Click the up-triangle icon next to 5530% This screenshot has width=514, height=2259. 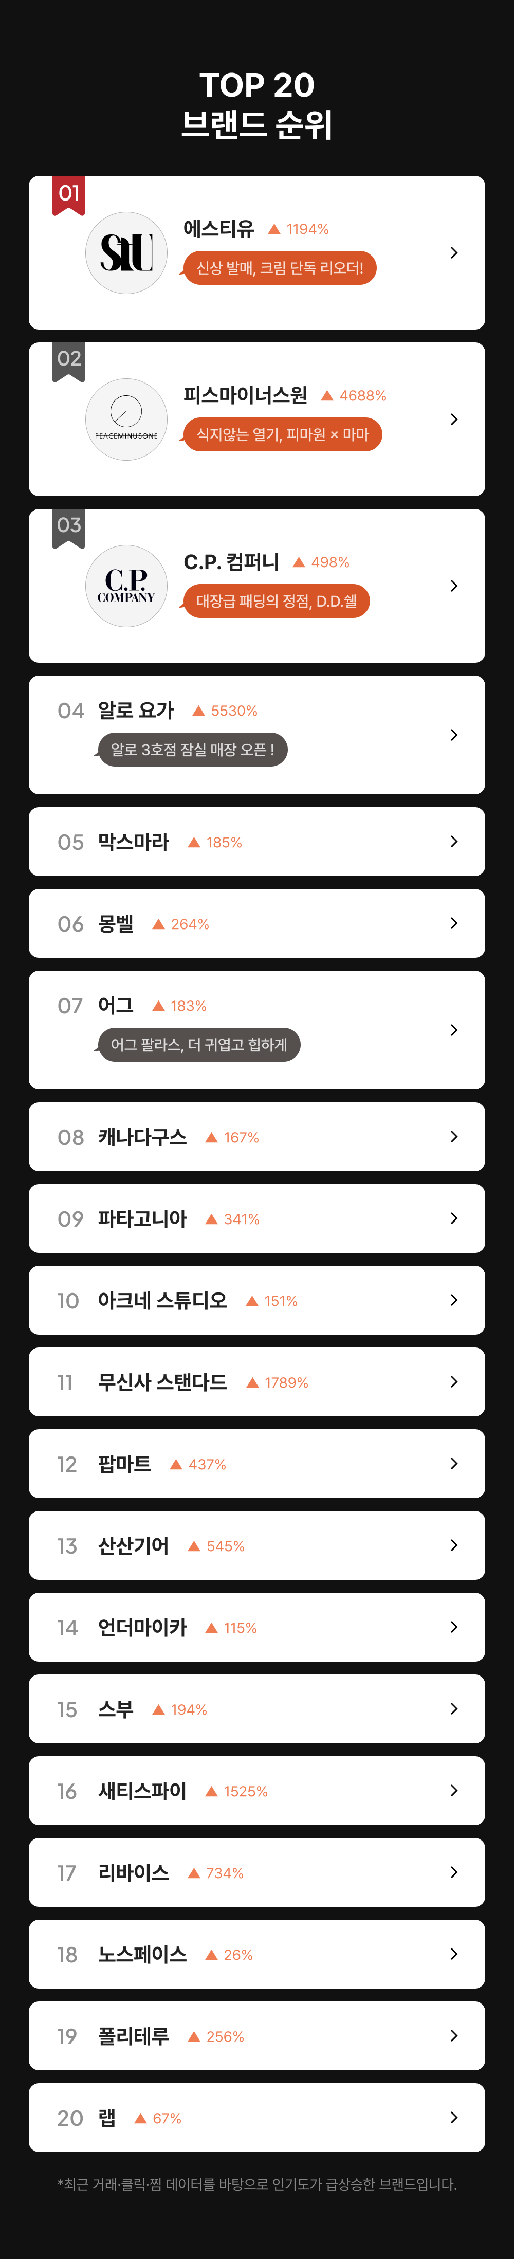pyautogui.click(x=198, y=711)
